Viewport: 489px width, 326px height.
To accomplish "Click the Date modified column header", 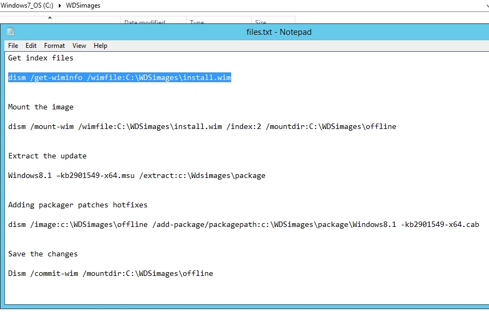I will tap(144, 22).
